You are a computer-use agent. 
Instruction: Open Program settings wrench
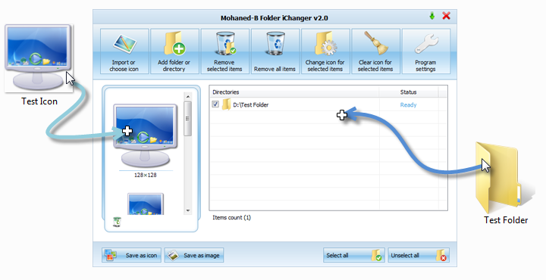[x=426, y=51]
